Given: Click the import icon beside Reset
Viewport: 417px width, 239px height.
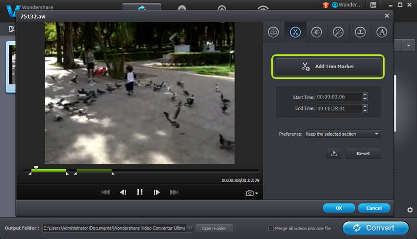Looking at the screenshot, I should 334,153.
